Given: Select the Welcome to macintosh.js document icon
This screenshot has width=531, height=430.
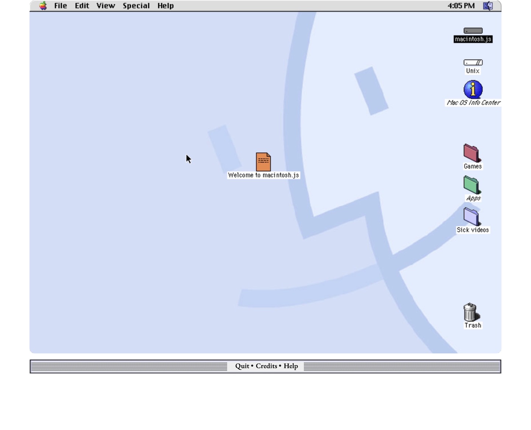Looking at the screenshot, I should point(263,162).
